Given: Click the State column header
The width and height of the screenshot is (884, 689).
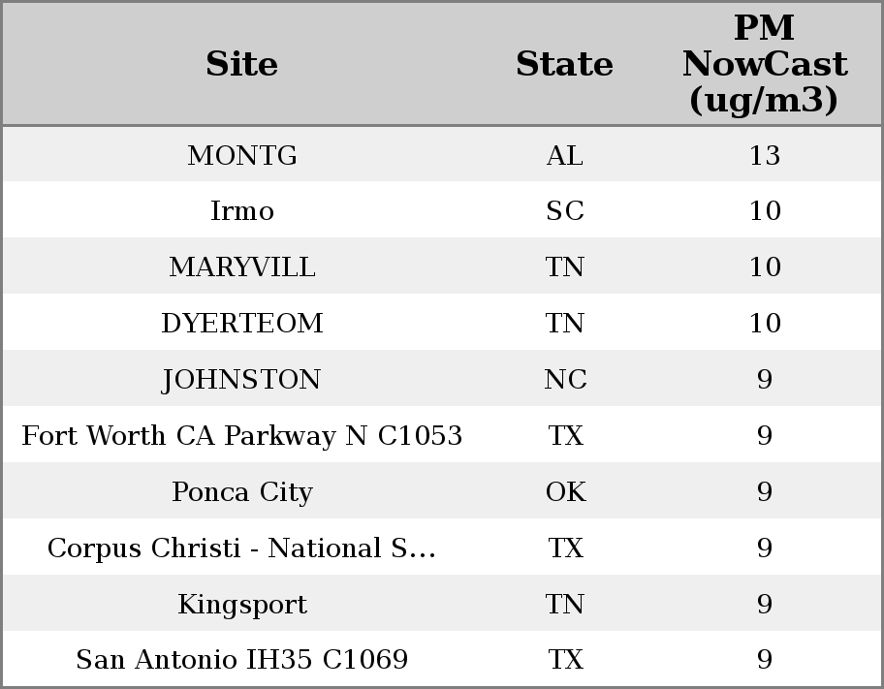Looking at the screenshot, I should [x=564, y=65].
